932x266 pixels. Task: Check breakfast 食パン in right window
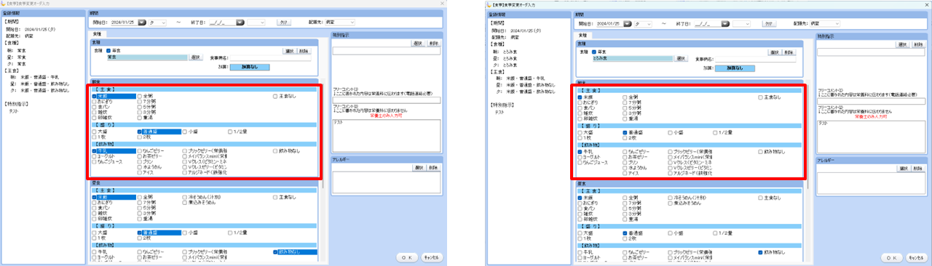tap(580, 108)
